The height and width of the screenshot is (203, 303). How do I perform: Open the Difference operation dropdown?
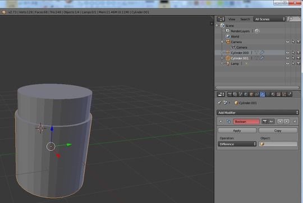pyautogui.click(x=237, y=144)
